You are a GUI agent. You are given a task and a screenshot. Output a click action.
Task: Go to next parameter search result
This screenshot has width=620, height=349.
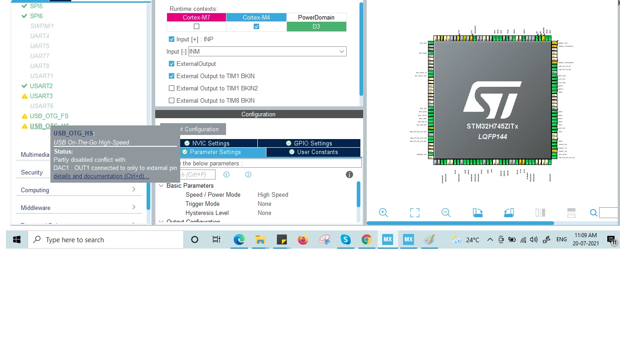[x=248, y=174]
